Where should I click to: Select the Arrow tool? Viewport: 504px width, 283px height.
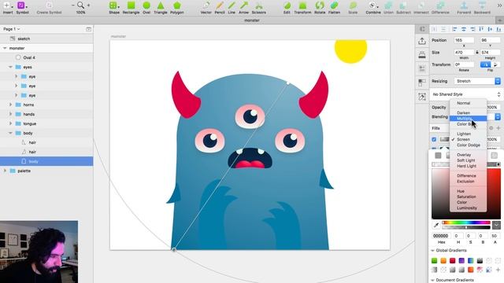click(243, 8)
